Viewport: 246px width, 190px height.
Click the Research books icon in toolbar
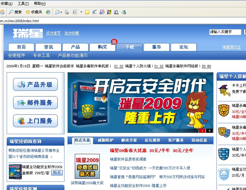116,12
